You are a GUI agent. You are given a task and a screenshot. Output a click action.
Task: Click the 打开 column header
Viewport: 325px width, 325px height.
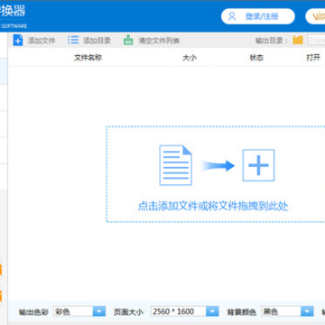[313, 58]
